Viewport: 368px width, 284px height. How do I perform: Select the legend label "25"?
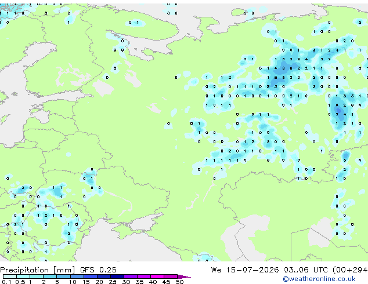tap(113, 282)
